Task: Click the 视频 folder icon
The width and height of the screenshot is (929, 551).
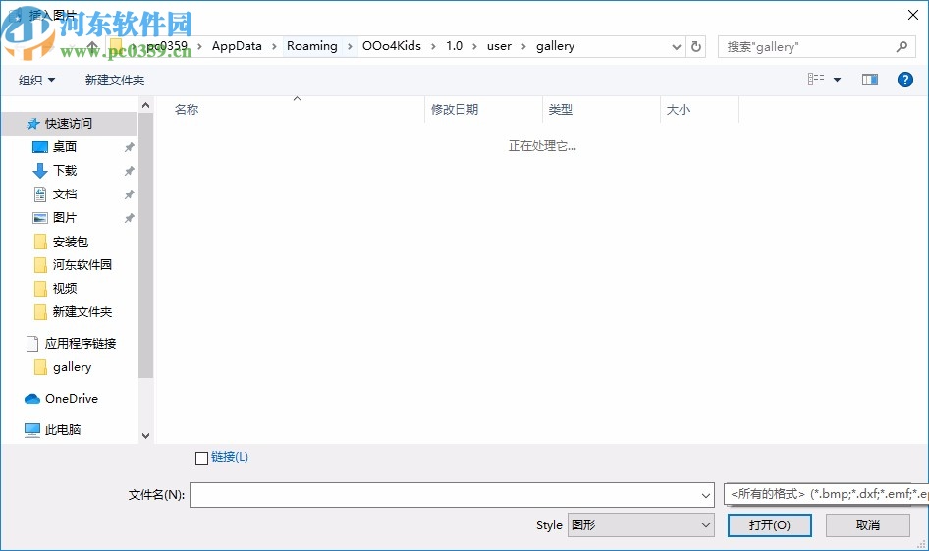Action: (40, 289)
